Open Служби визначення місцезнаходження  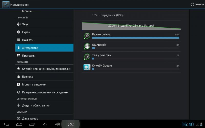(x=44, y=69)
